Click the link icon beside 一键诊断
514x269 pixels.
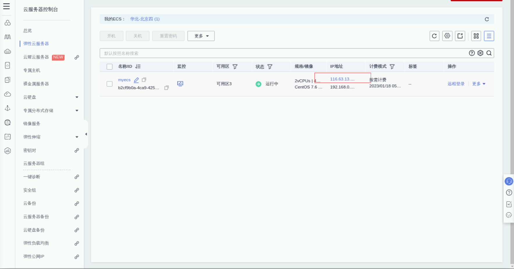[x=77, y=177]
